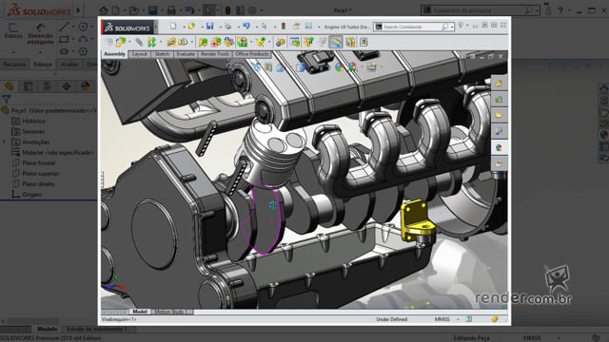The height and width of the screenshot is (342, 609).
Task: Click SolidWorks Resources home icon in task pane
Action: pos(499,83)
